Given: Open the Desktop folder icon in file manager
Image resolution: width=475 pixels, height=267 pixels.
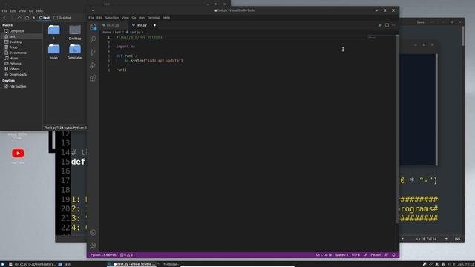Looking at the screenshot, I should tap(75, 33).
